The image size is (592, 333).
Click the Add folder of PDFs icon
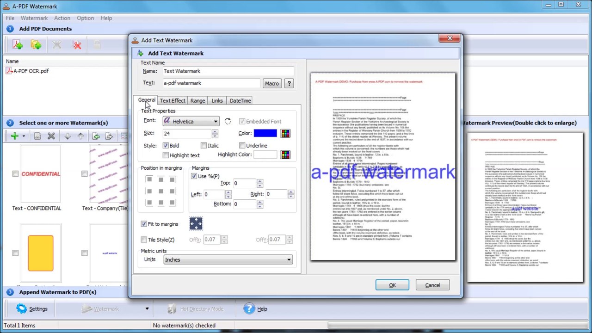(x=36, y=45)
